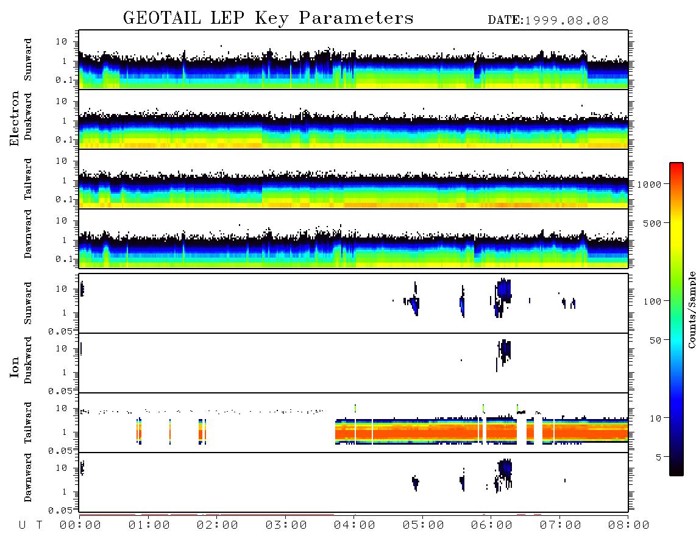Open the Electron Duskward spectrogram panel
This screenshot has width=696, height=536.
pyautogui.click(x=353, y=119)
